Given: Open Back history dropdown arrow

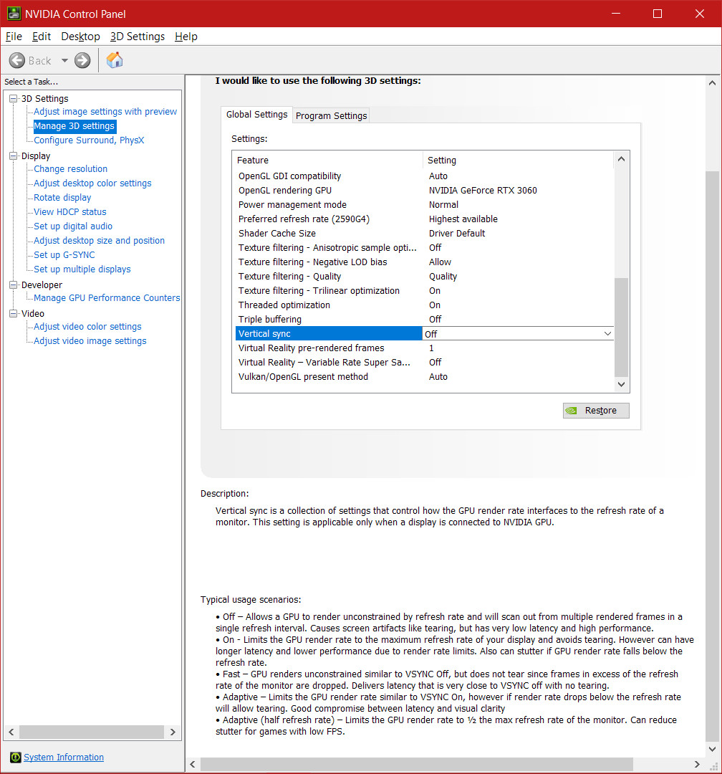Looking at the screenshot, I should click(x=64, y=60).
